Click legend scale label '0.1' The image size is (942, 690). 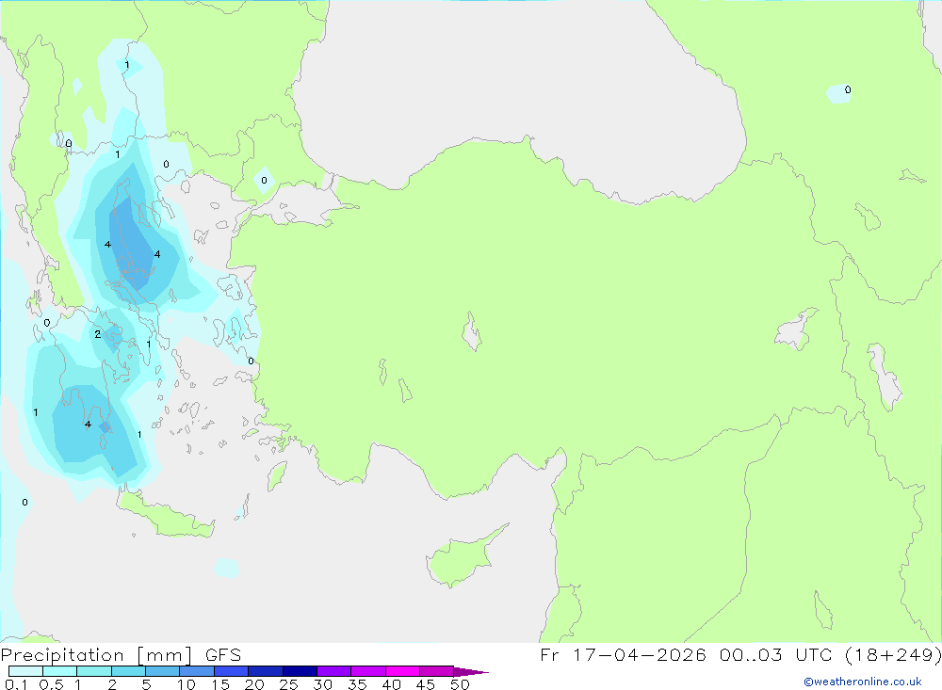coord(16,684)
